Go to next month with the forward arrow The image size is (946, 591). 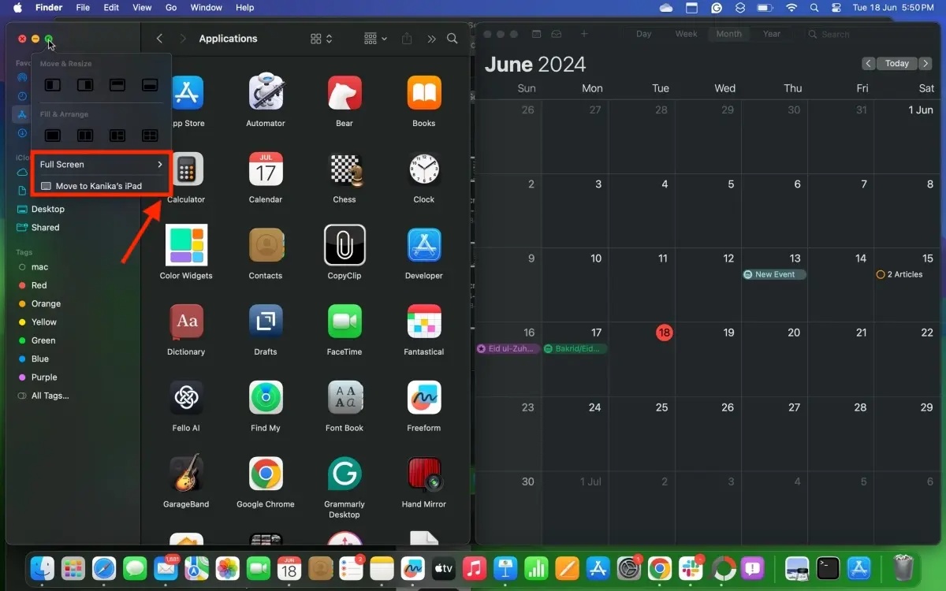tap(927, 63)
